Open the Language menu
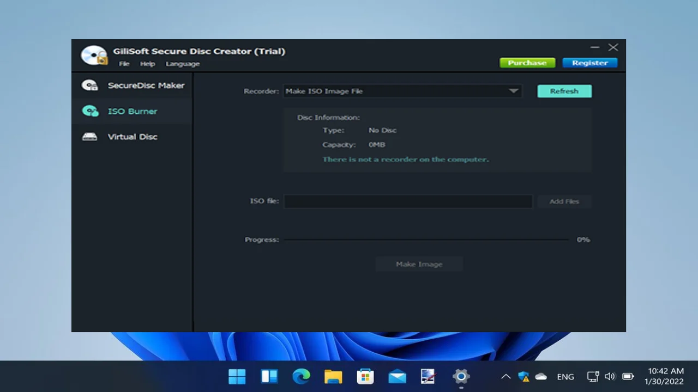This screenshot has height=392, width=698. click(183, 64)
